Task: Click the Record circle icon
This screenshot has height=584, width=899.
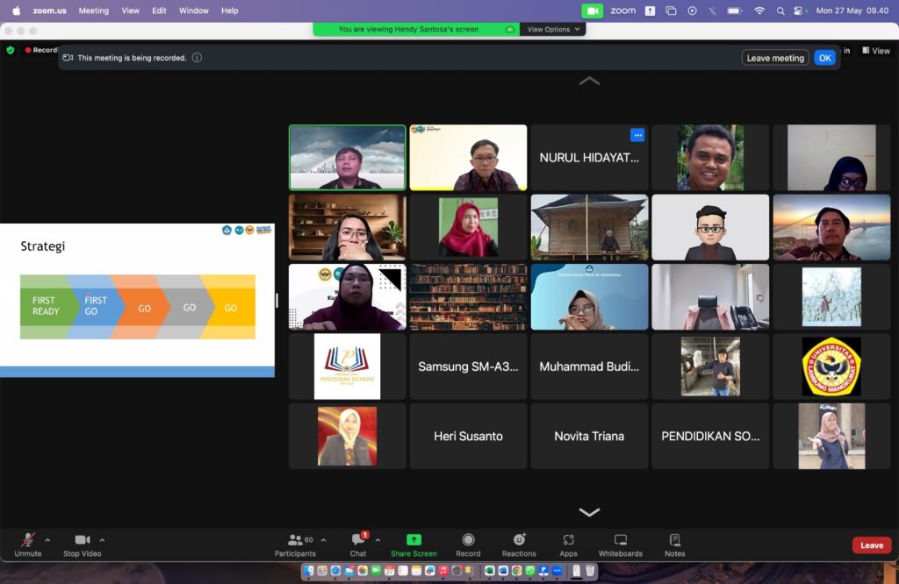Action: 468,540
